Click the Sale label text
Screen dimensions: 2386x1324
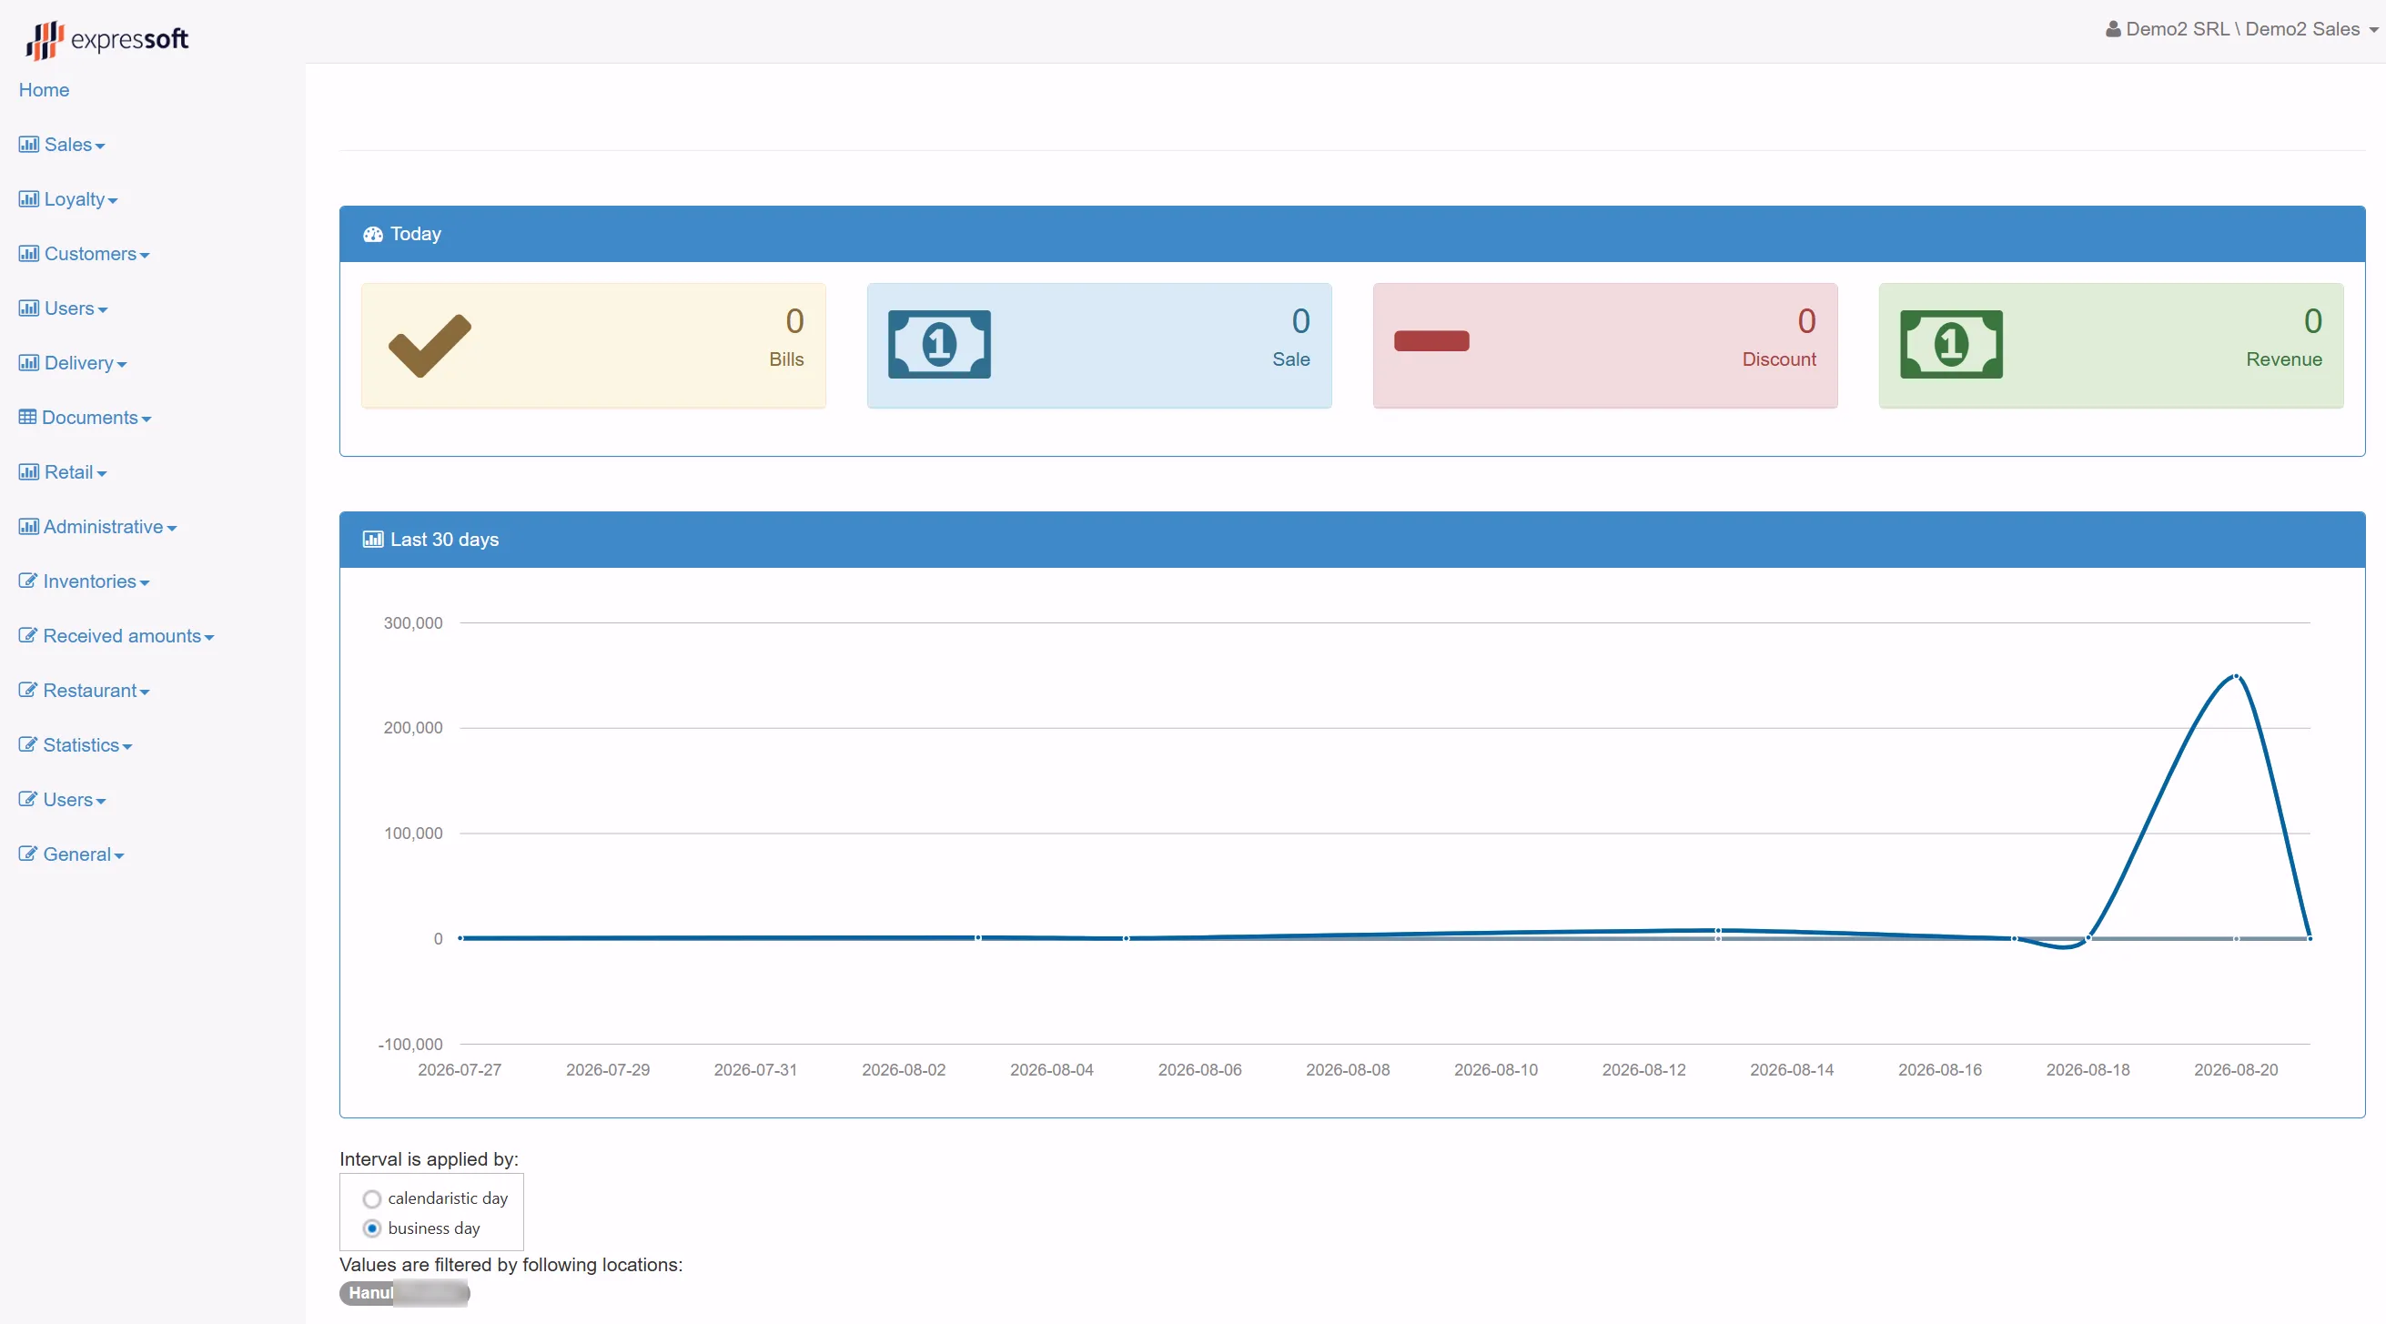1291,359
